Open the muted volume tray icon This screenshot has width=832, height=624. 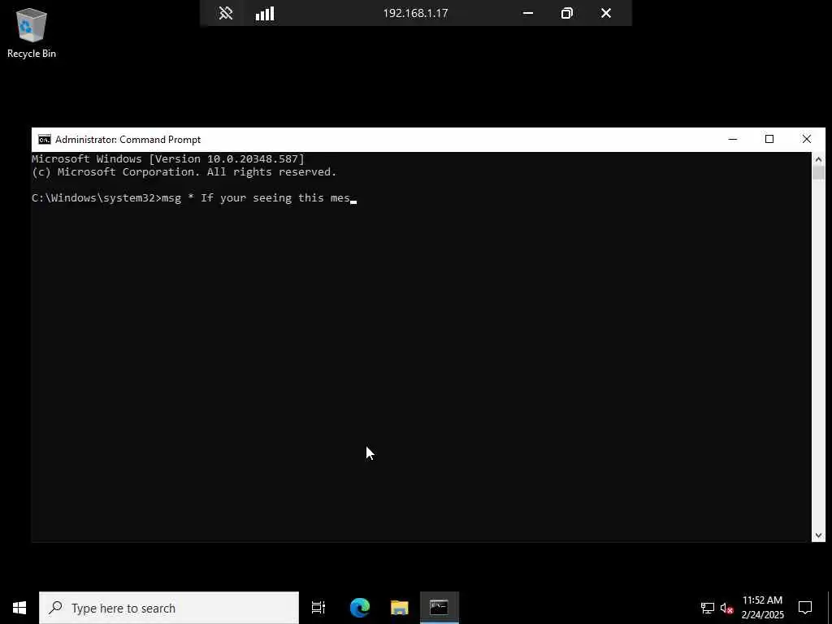pyautogui.click(x=727, y=608)
